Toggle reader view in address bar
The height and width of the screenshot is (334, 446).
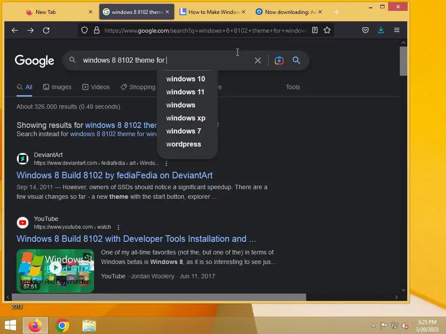point(315,30)
